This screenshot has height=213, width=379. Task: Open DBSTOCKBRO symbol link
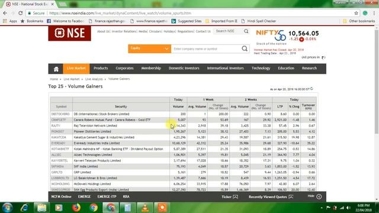click(x=60, y=114)
